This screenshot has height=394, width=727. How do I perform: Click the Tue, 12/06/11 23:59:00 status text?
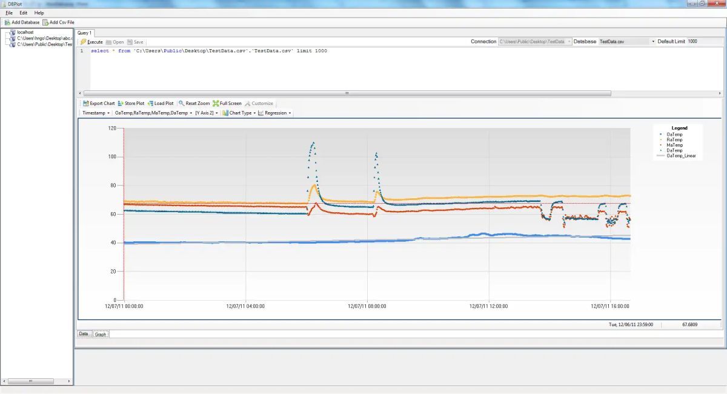(631, 325)
